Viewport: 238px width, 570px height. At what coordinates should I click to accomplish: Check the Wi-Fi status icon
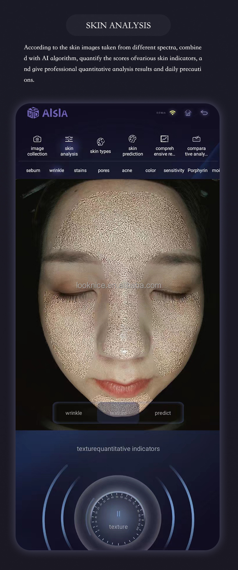(x=173, y=113)
